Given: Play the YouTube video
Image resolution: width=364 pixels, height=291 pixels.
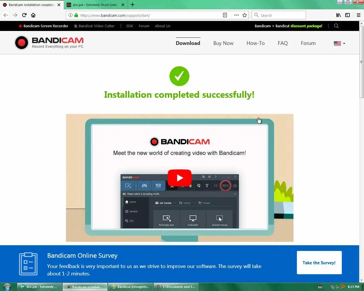Looking at the screenshot, I should 179,178.
